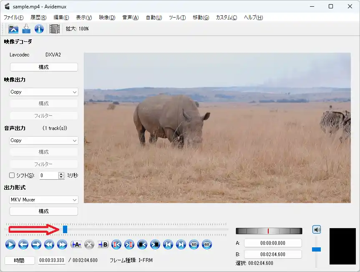Click the 時間 button
Image resolution: width=360 pixels, height=272 pixels.
20,260
